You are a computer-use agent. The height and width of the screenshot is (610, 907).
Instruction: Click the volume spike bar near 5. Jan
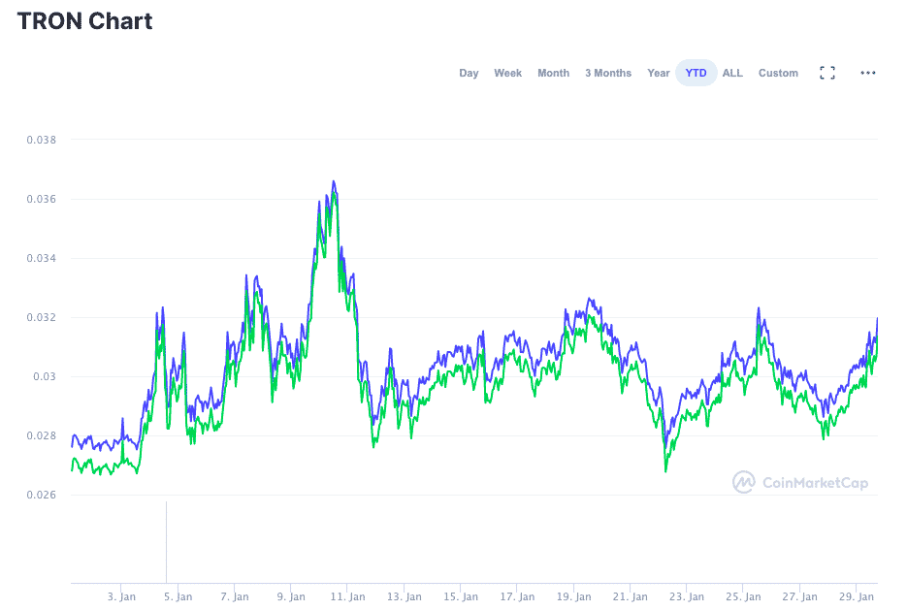pyautogui.click(x=166, y=542)
